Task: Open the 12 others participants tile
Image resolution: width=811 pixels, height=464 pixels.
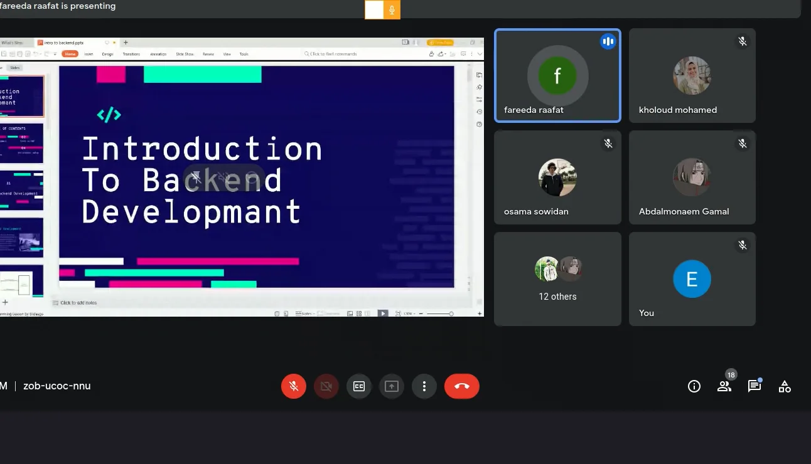Action: pos(557,279)
